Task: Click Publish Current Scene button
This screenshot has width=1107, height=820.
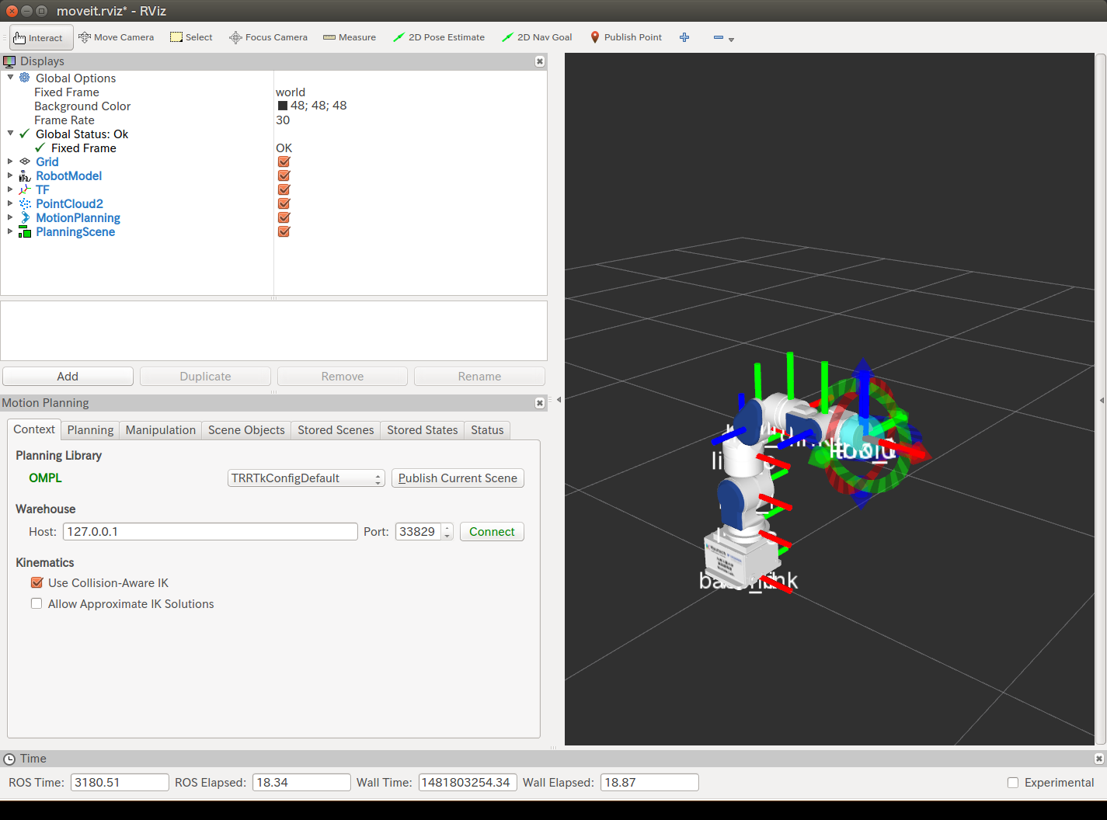Action: point(458,478)
